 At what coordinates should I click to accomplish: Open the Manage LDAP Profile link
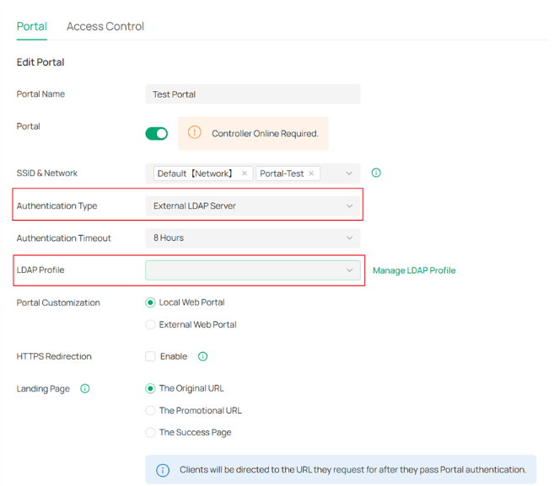click(x=414, y=270)
